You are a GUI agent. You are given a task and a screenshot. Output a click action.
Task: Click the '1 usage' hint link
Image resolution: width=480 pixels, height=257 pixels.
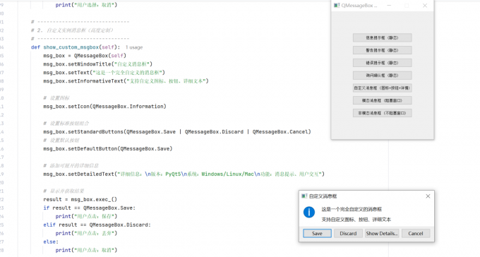click(134, 47)
